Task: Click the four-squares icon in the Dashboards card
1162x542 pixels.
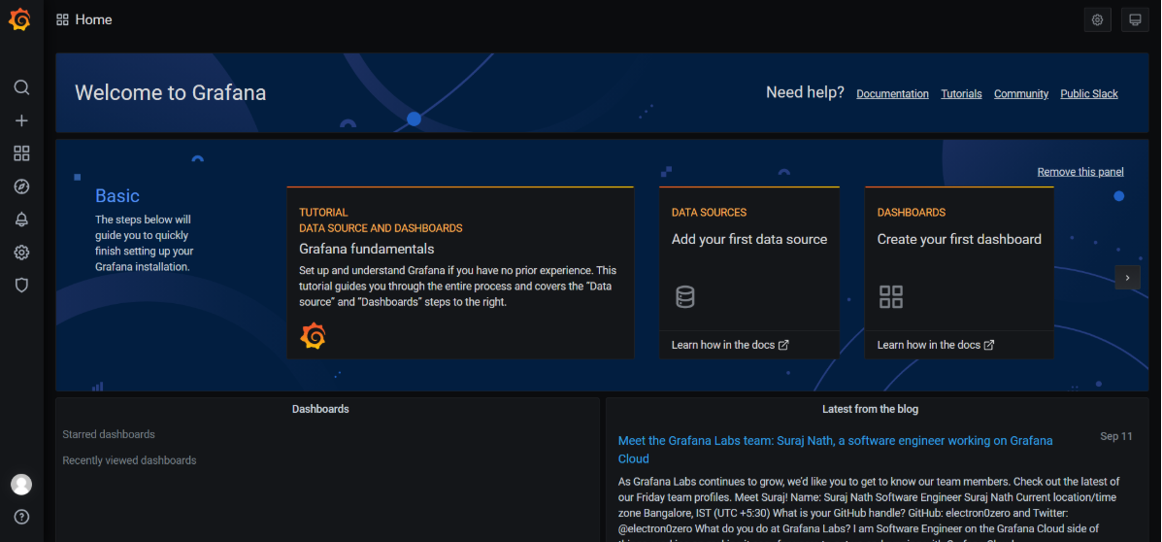Action: click(891, 296)
